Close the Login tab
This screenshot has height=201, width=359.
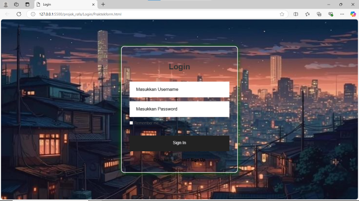(93, 5)
